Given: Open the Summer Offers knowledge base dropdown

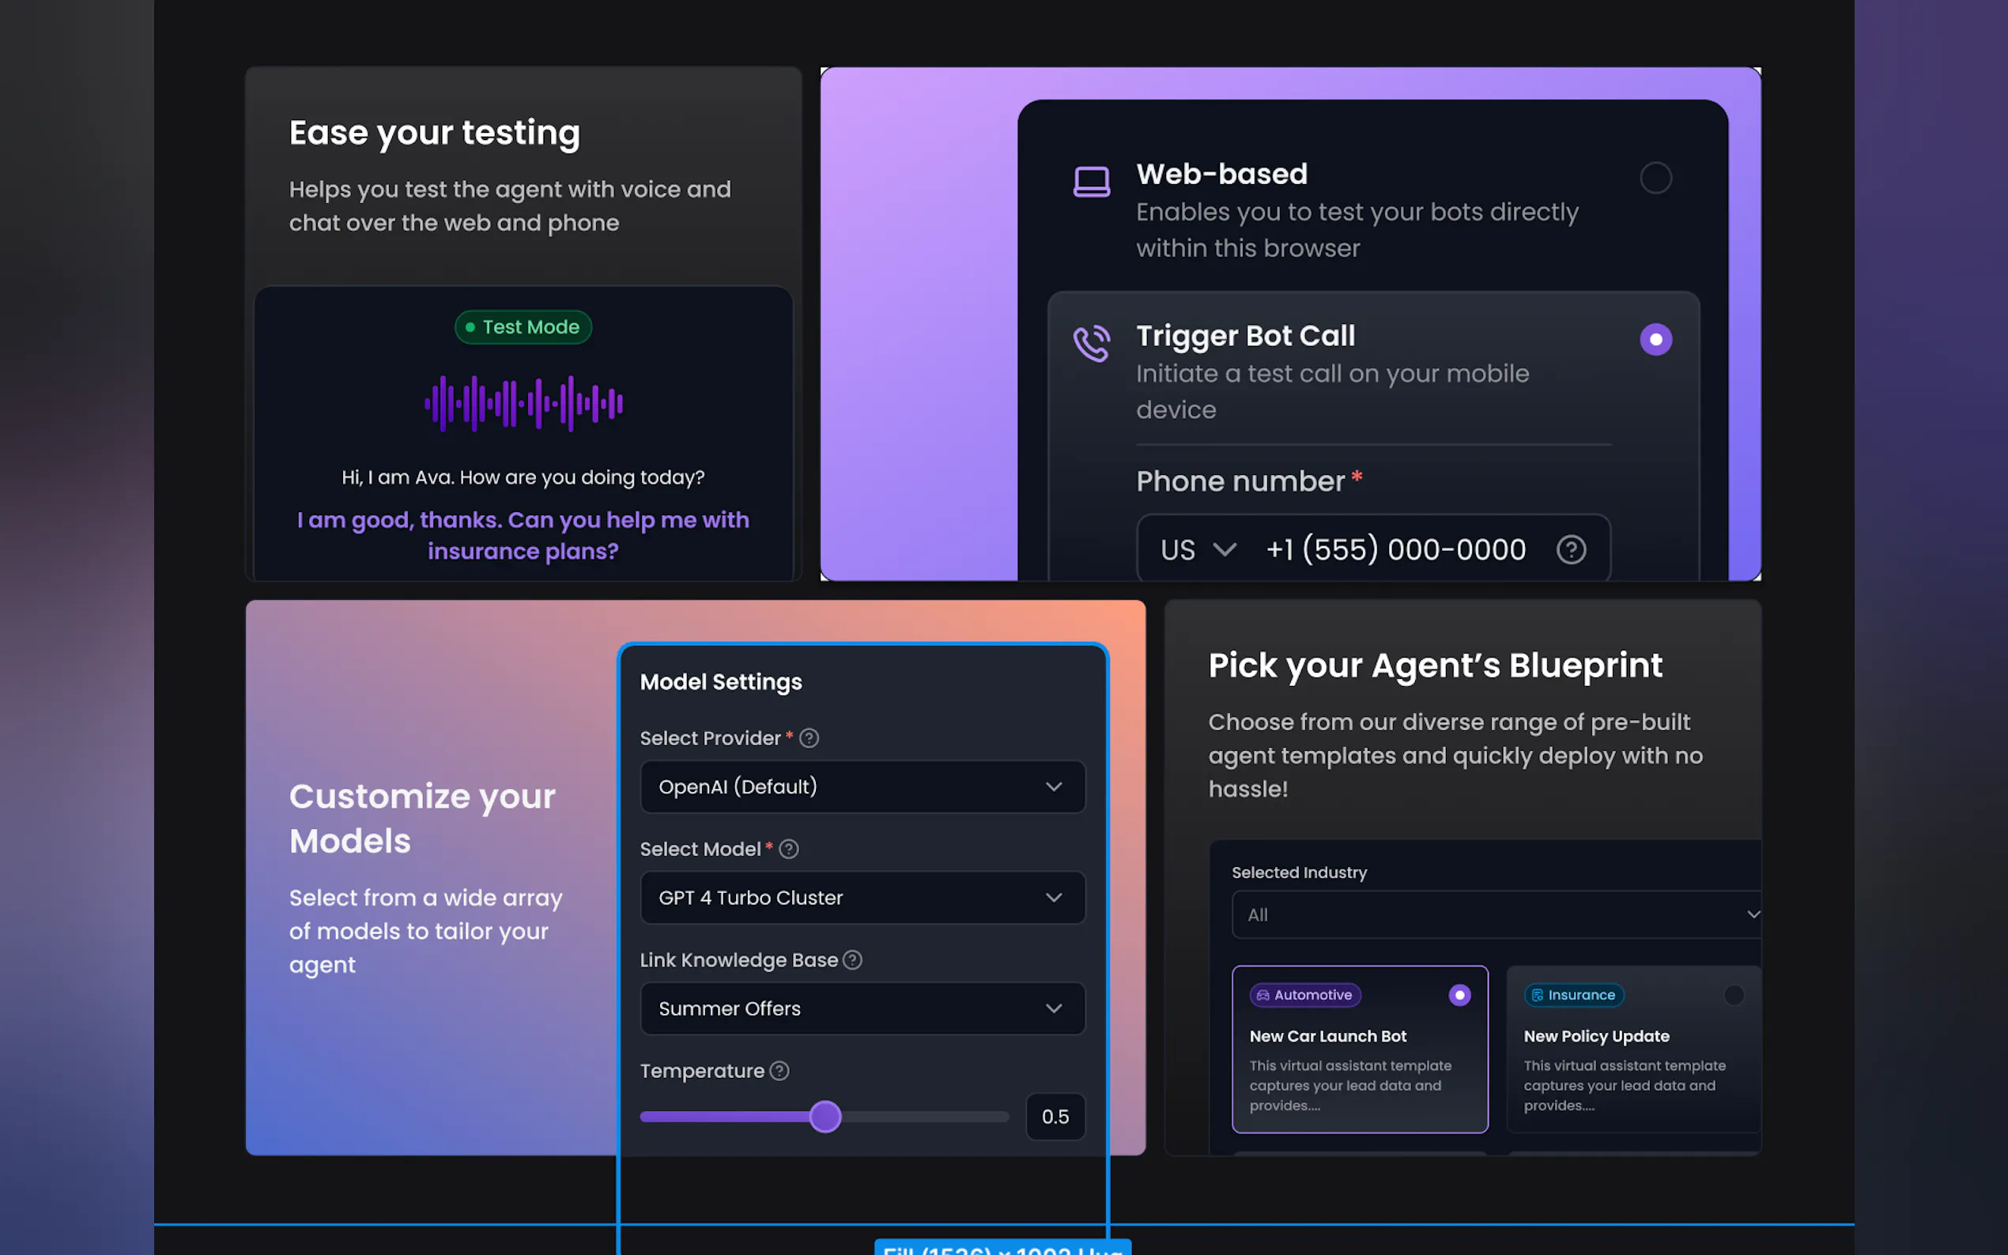Looking at the screenshot, I should coord(862,1009).
